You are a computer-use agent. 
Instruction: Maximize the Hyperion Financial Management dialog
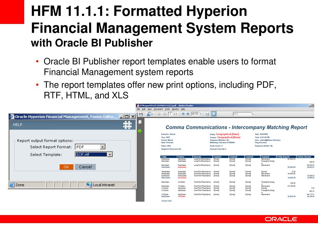(x=127, y=116)
